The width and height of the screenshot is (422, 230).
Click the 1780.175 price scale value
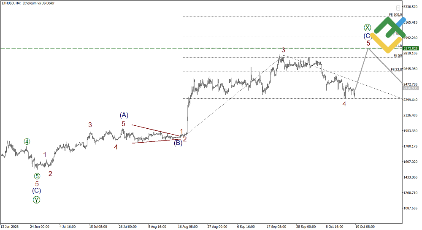point(411,146)
